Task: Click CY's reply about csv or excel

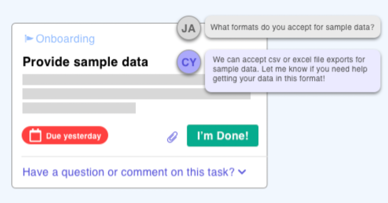Action: point(292,71)
